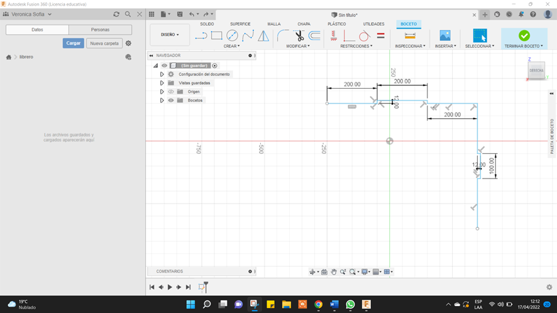The width and height of the screenshot is (557, 313).
Task: Toggle visibility of the unsaved component
Action: coord(164,65)
